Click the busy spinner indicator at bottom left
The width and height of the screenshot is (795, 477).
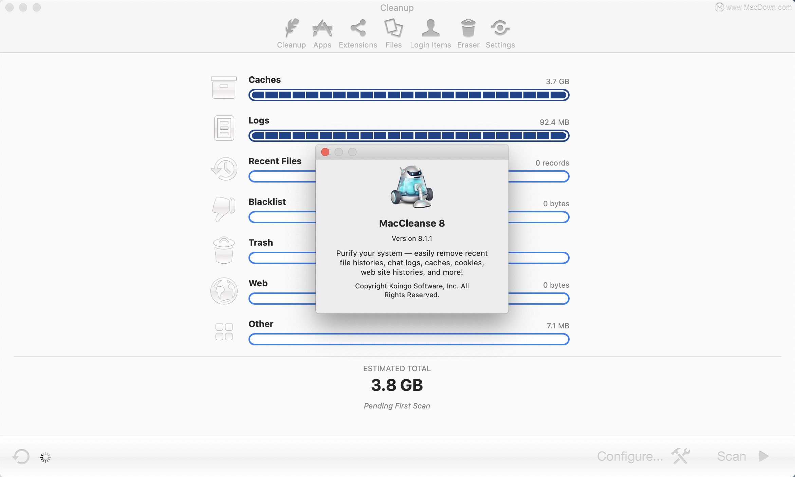click(x=45, y=457)
